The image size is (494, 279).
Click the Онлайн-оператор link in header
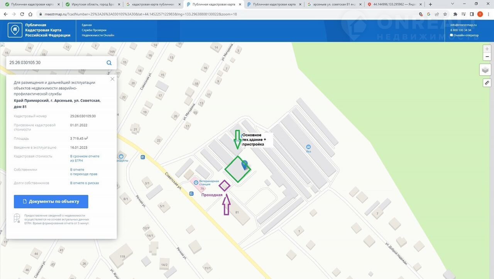(x=466, y=35)
